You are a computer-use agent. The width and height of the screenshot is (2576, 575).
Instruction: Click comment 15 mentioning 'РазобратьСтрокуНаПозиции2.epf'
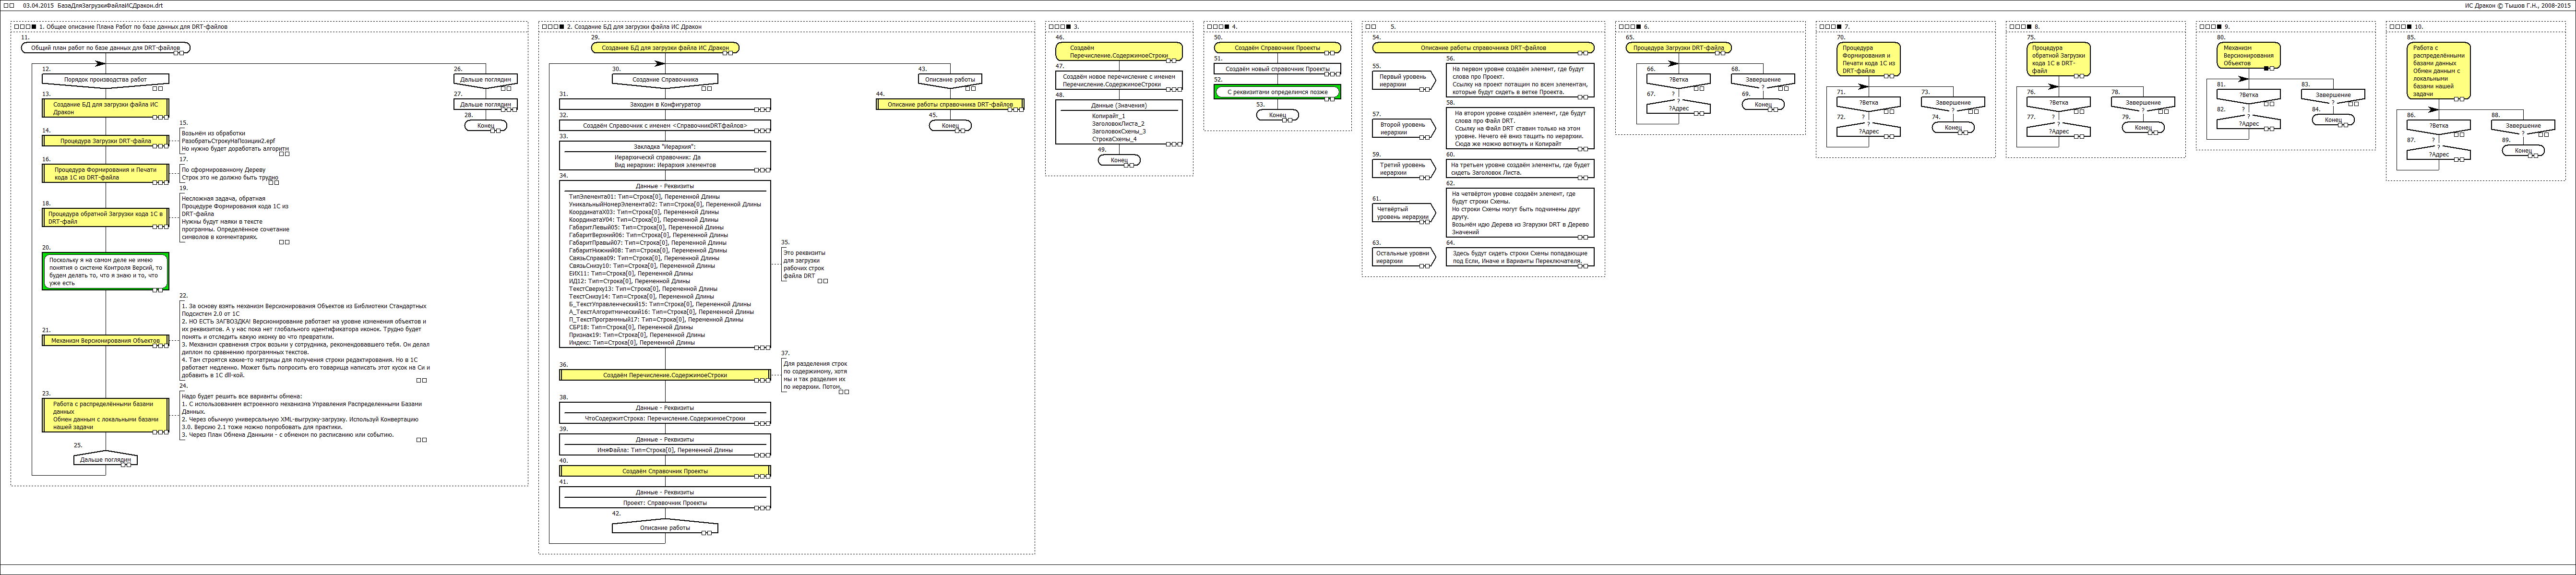click(x=235, y=141)
